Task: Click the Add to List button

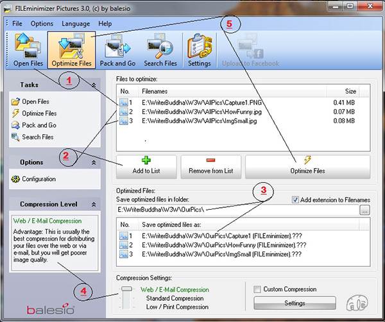Action: [146, 167]
